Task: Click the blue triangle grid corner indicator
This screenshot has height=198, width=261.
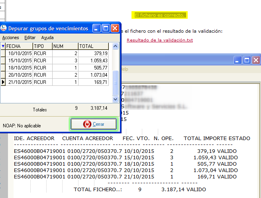Action: click(x=3, y=46)
